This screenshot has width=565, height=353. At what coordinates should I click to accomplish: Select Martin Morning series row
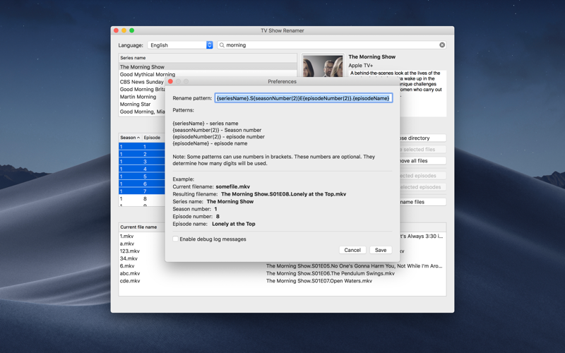point(142,97)
